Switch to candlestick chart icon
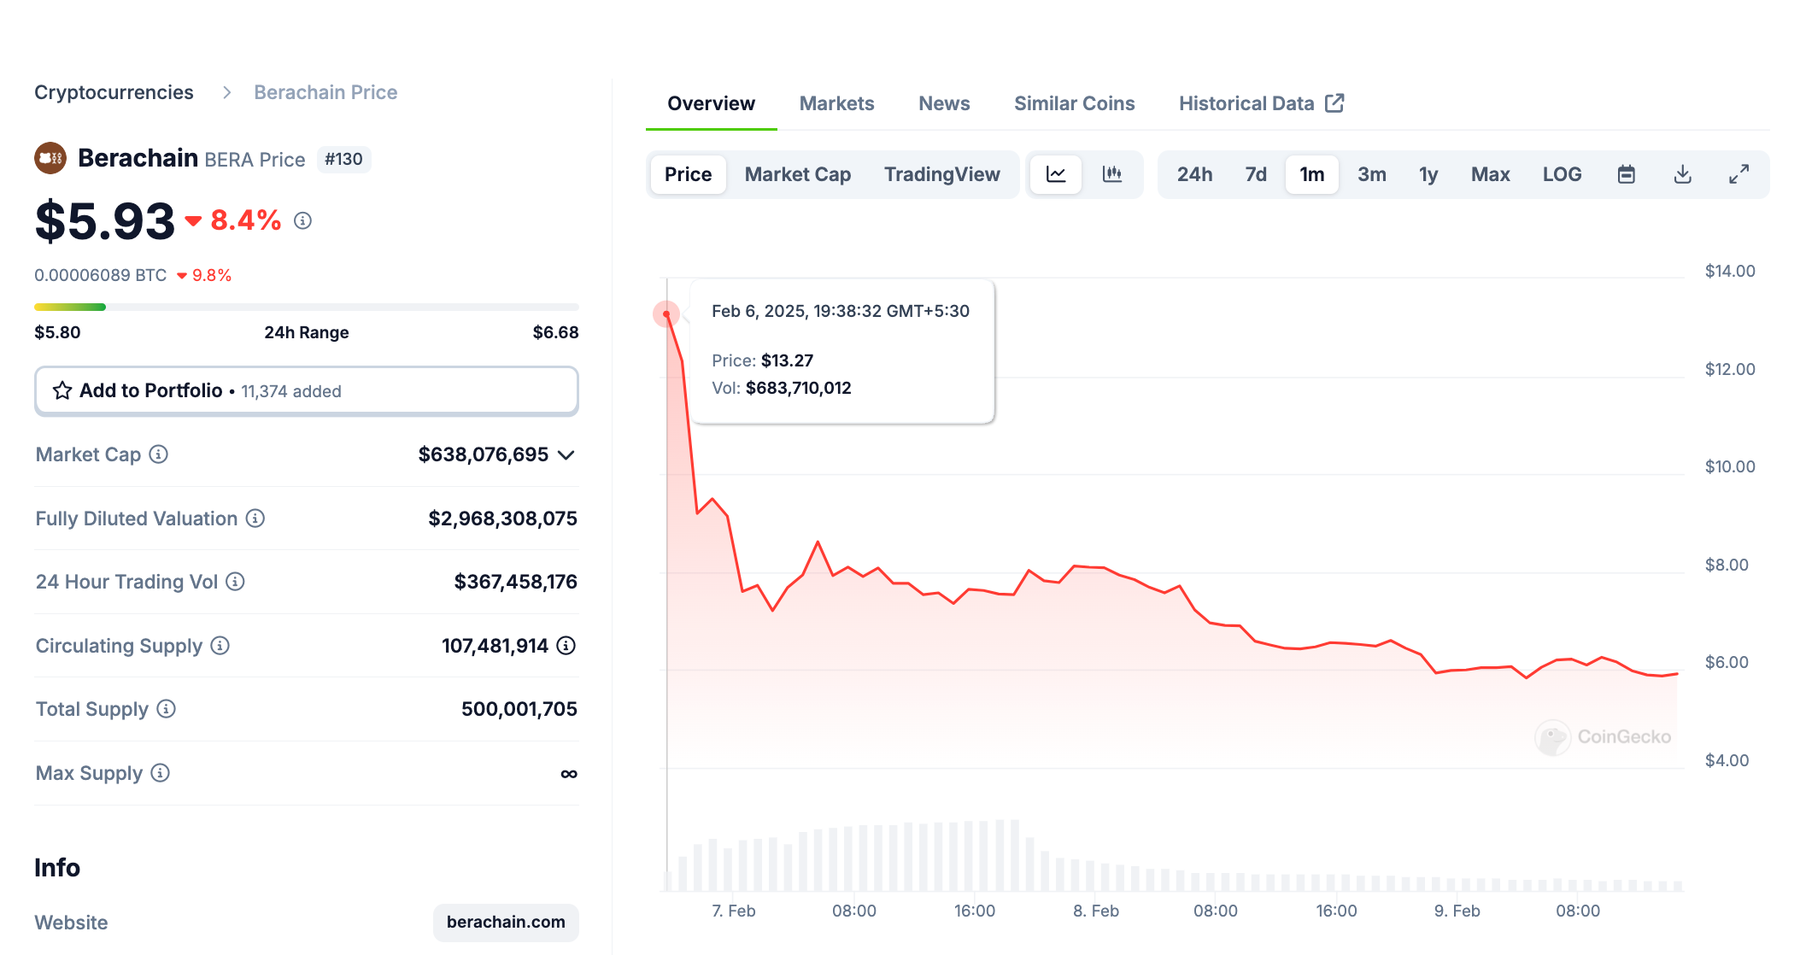The image size is (1806, 955). point(1112,174)
